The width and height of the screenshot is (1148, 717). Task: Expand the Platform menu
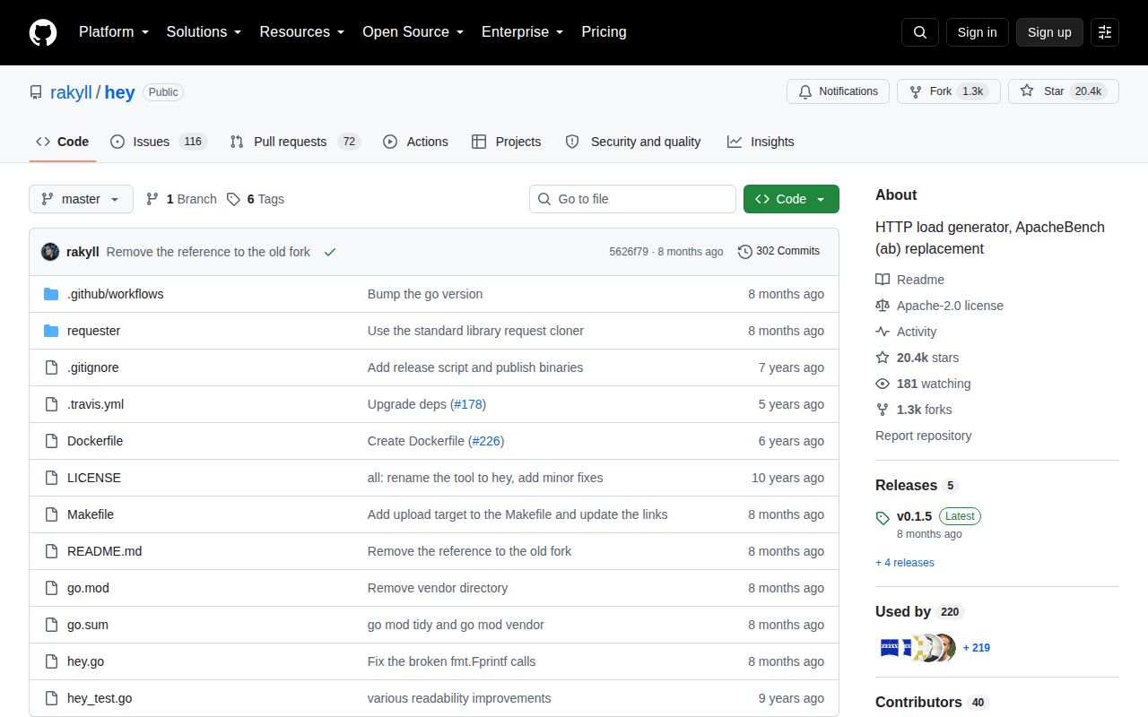[113, 32]
